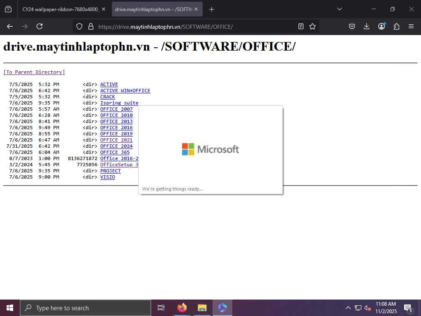Open OFFICE 365 folder
Image resolution: width=421 pixels, height=316 pixels.
[x=115, y=152]
